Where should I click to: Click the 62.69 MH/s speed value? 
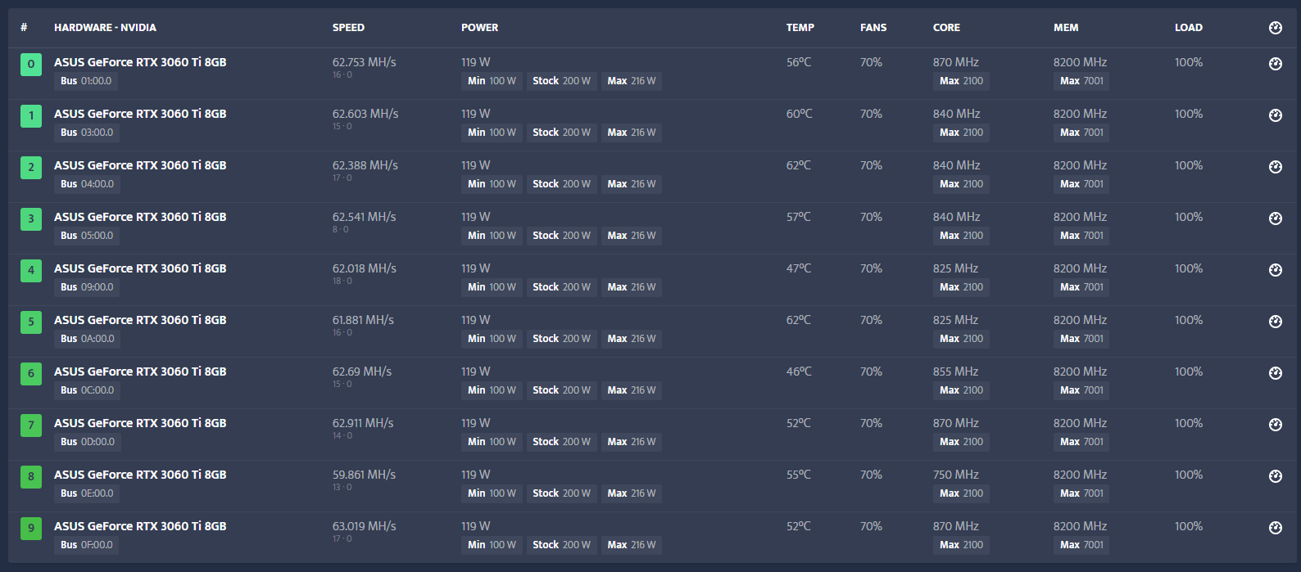tap(362, 372)
